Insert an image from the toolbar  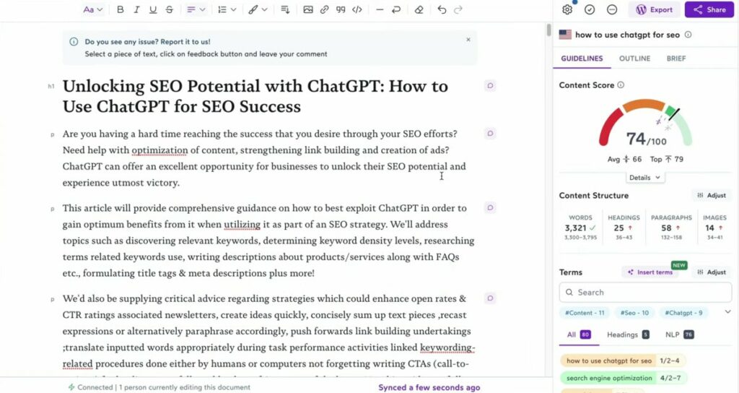[x=307, y=9]
